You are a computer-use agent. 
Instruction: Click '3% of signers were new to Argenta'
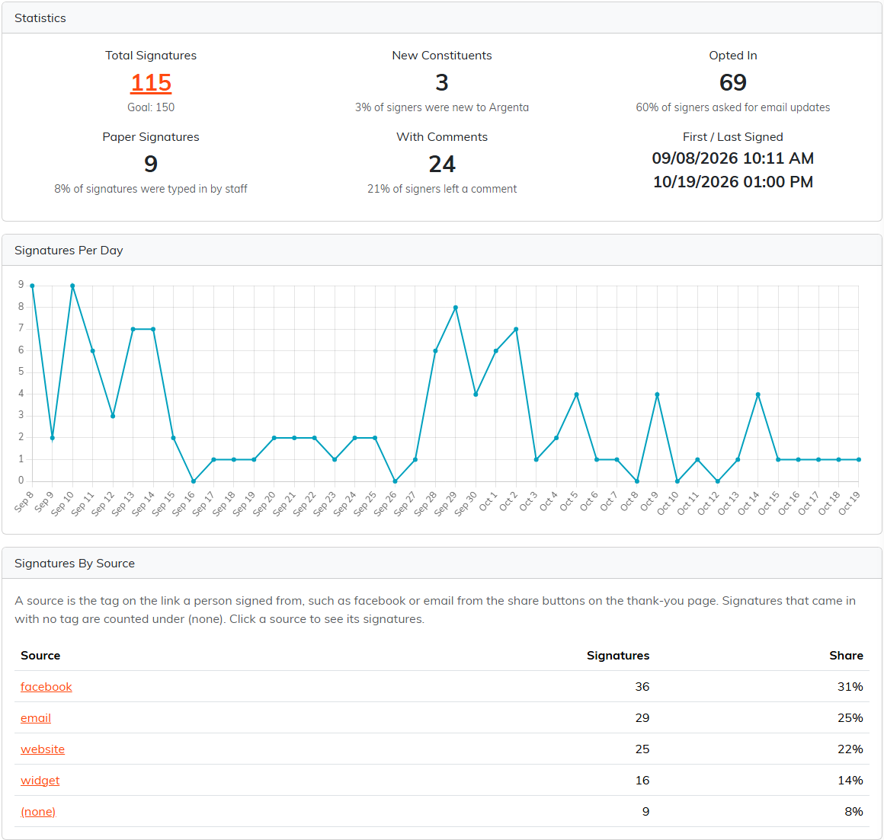tap(442, 107)
